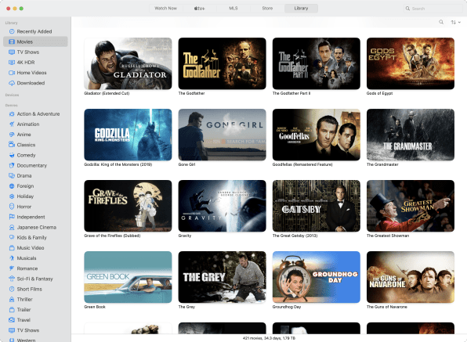
Task: Open The Guns of Navarone poster
Action: tap(411, 277)
